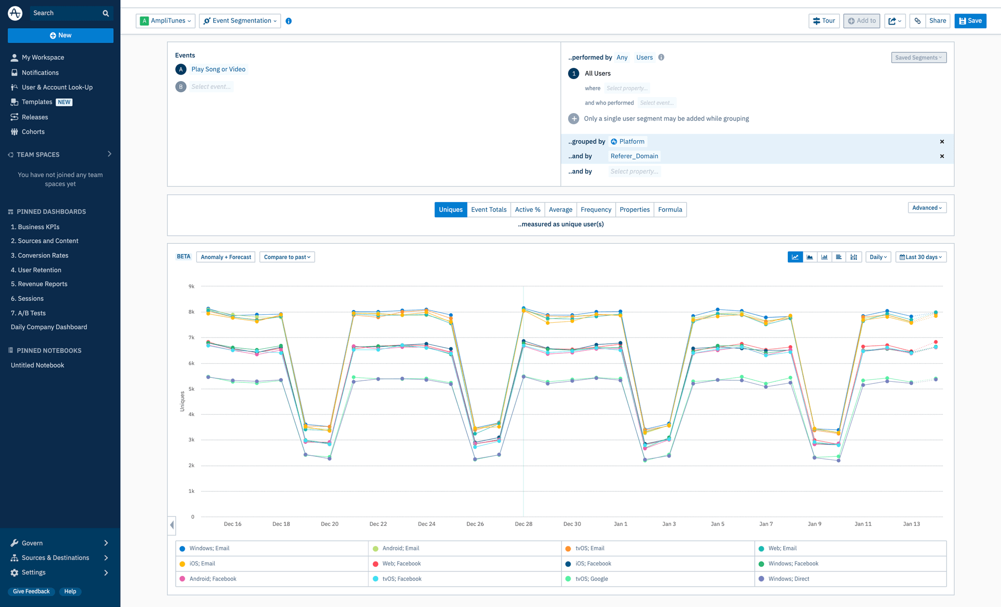Select the Active % measurement tab
The width and height of the screenshot is (1001, 607).
pyautogui.click(x=527, y=209)
